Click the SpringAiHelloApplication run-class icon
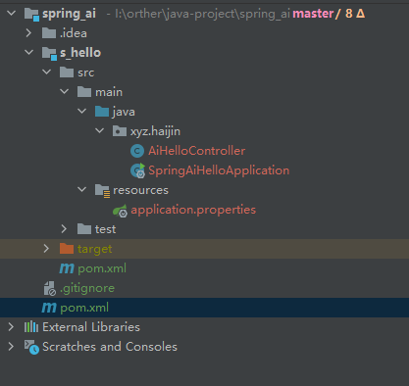Screen dimensions: 409x386 [137, 170]
